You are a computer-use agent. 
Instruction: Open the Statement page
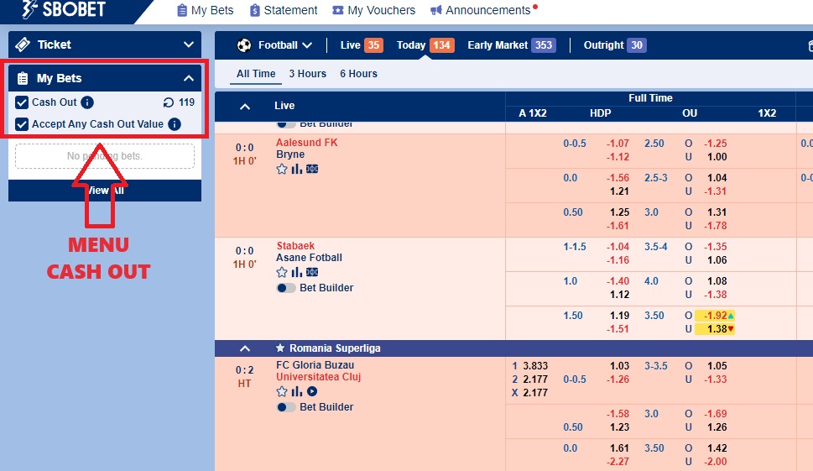click(x=284, y=10)
